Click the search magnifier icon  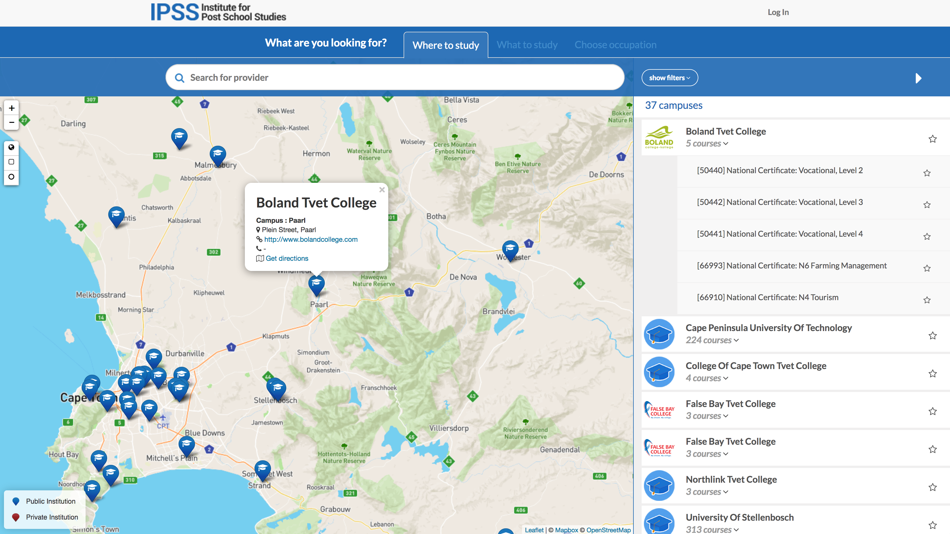click(x=180, y=78)
